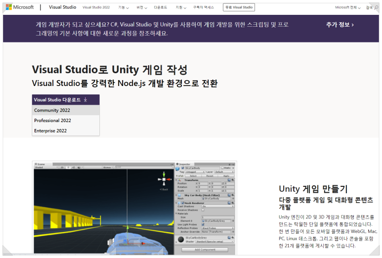Disable the Use Light Probes checkbox
Image resolution: width=382 pixels, height=258 pixels.
(203, 224)
